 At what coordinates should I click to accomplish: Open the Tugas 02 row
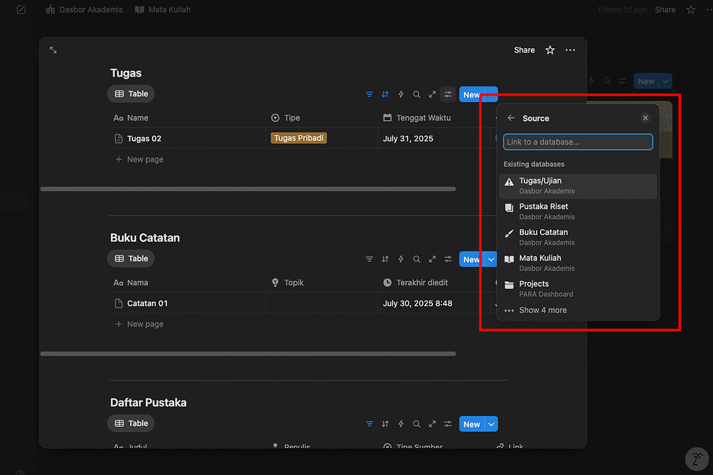(x=144, y=139)
